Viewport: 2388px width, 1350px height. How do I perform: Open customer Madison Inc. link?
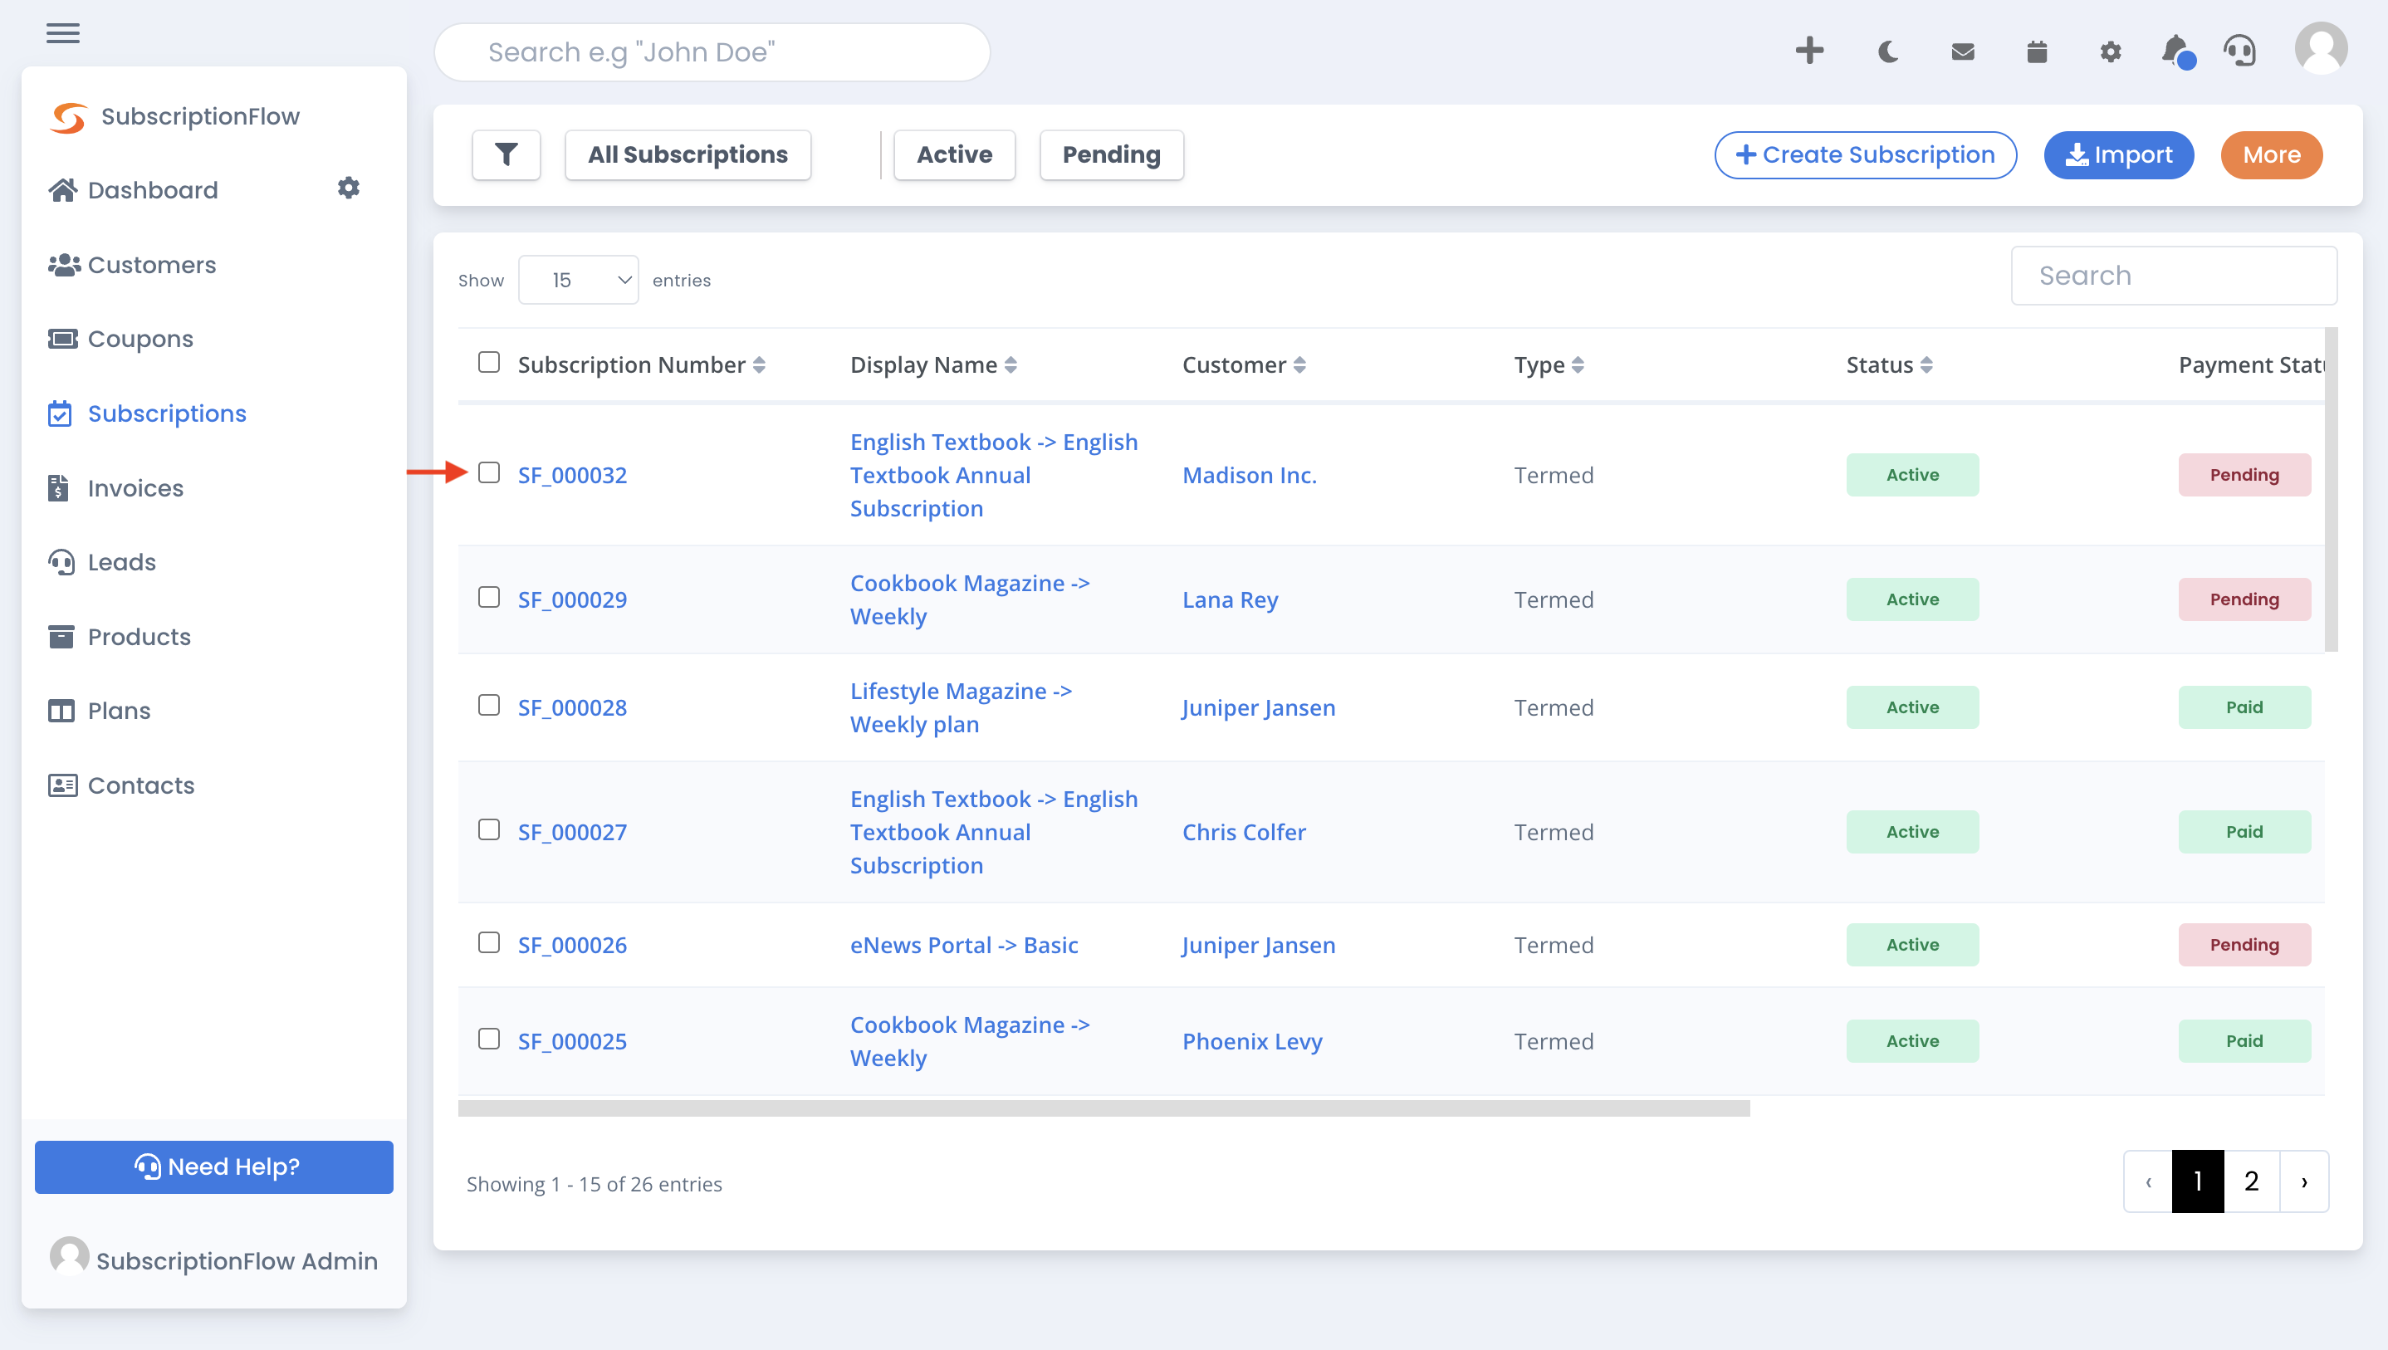(1249, 475)
